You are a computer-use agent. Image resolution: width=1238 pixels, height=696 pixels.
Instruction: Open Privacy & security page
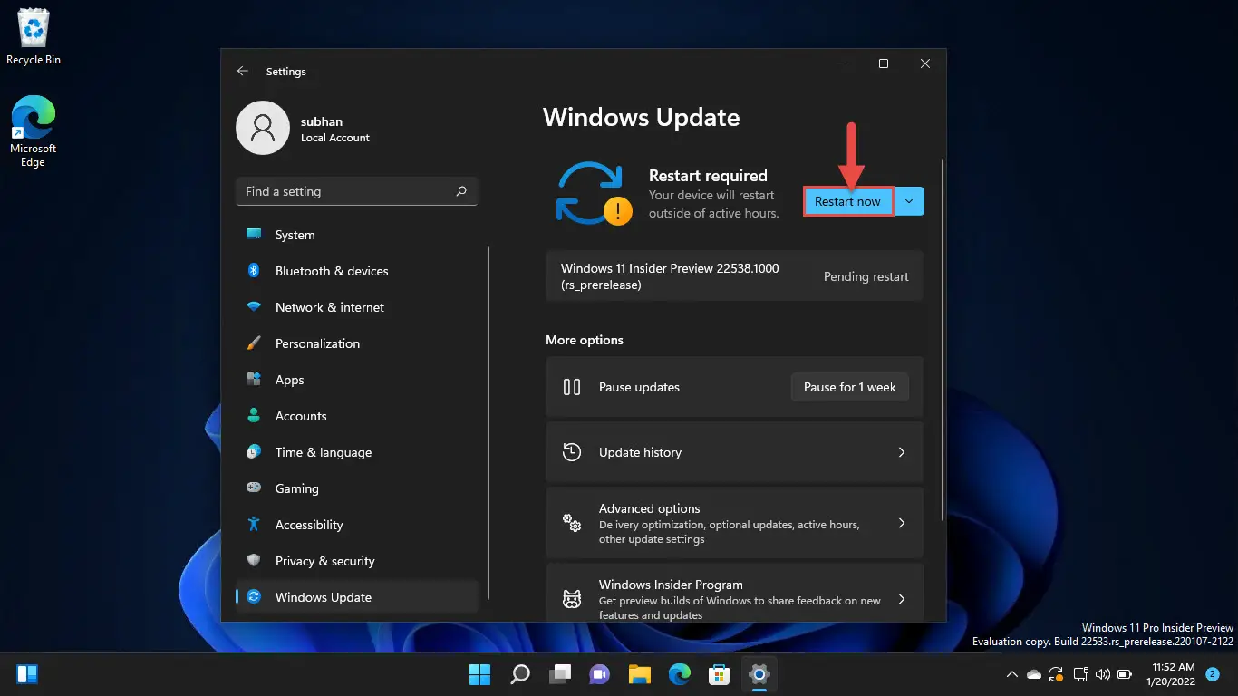click(356, 561)
